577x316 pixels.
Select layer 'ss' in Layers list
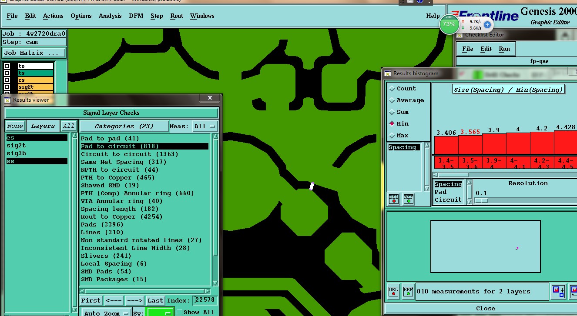click(37, 161)
